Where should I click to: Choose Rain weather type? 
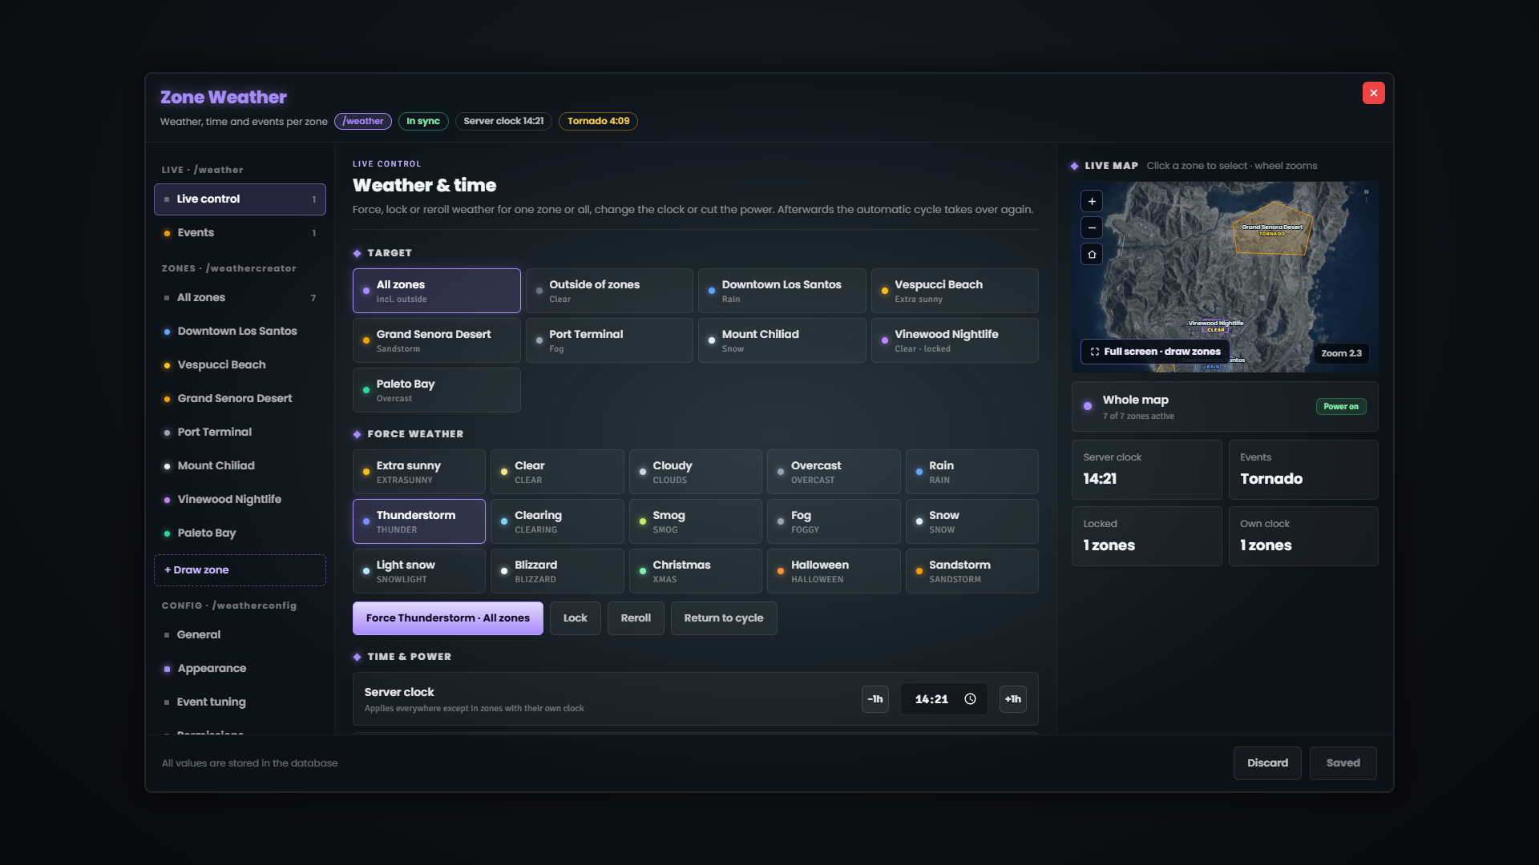coord(972,472)
